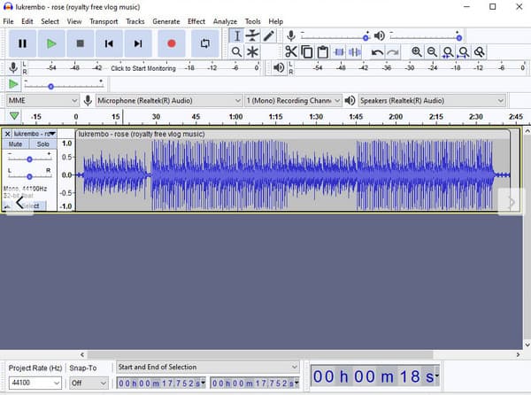Open the Speakers (Realtek(R) Audio) output dropdown

coord(432,101)
